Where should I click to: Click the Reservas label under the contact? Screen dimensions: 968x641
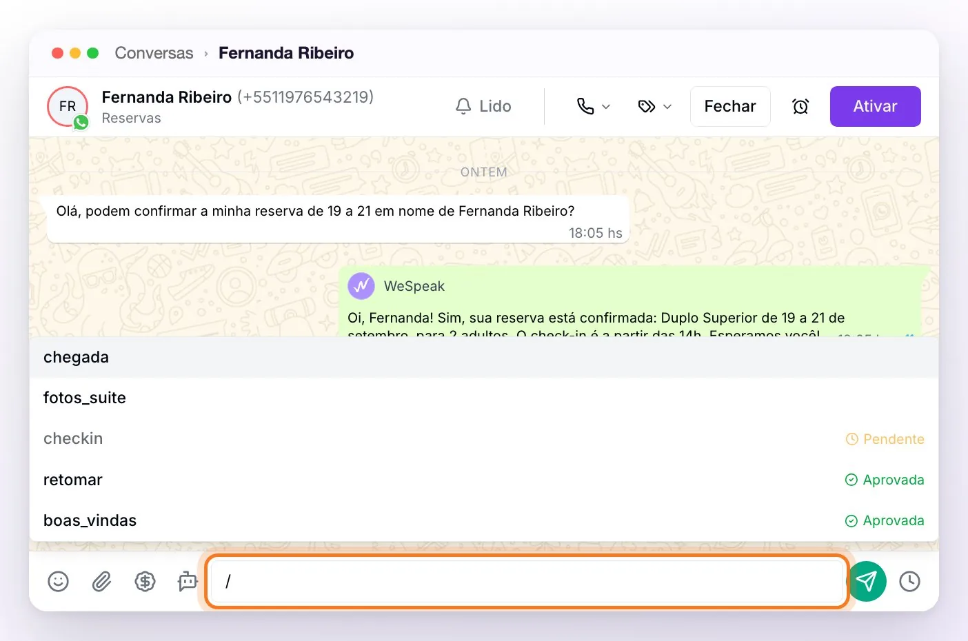pyautogui.click(x=131, y=118)
